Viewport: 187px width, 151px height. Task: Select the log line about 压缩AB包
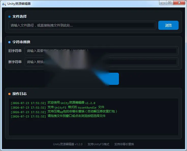[64, 112]
